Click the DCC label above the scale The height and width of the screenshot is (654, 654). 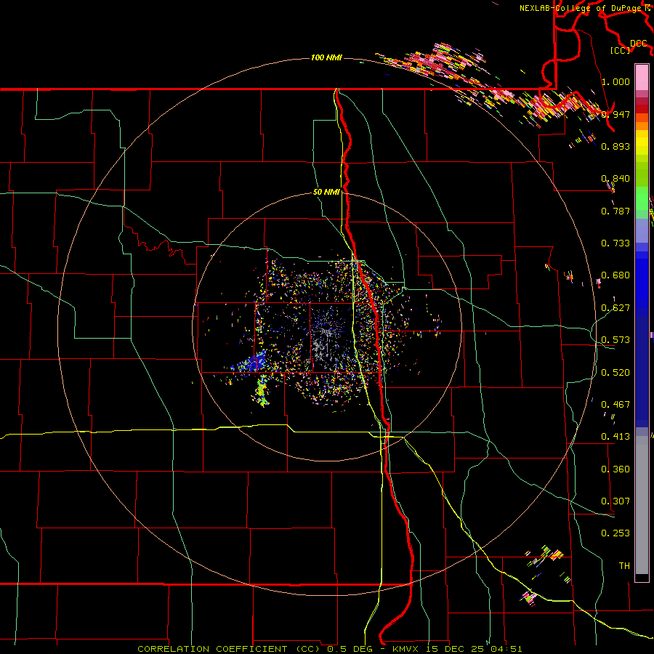(639, 44)
